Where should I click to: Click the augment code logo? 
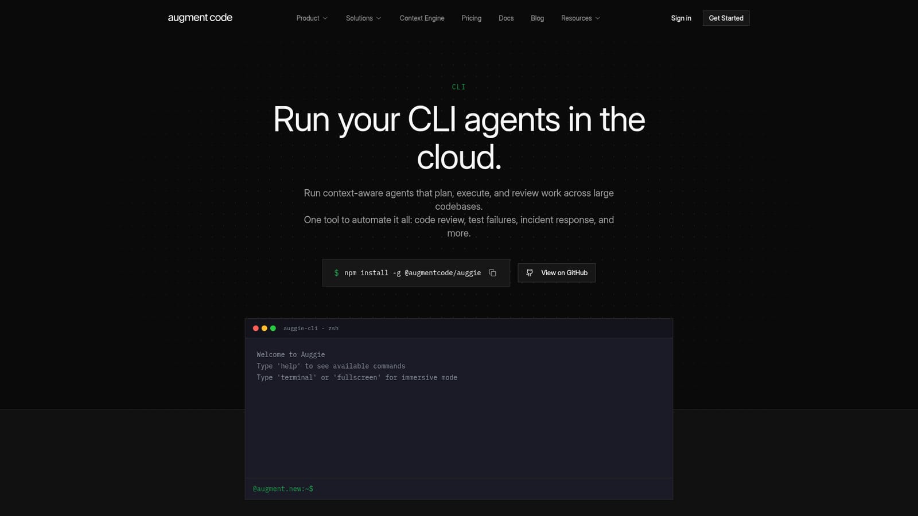tap(200, 18)
